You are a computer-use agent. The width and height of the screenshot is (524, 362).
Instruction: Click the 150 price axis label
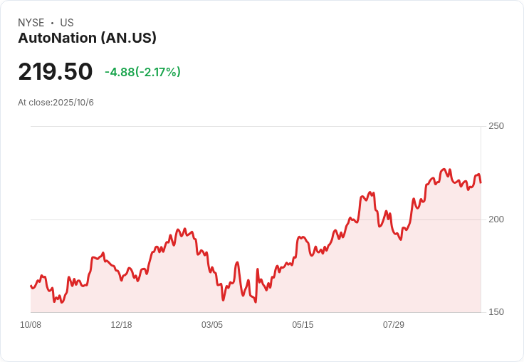point(496,312)
